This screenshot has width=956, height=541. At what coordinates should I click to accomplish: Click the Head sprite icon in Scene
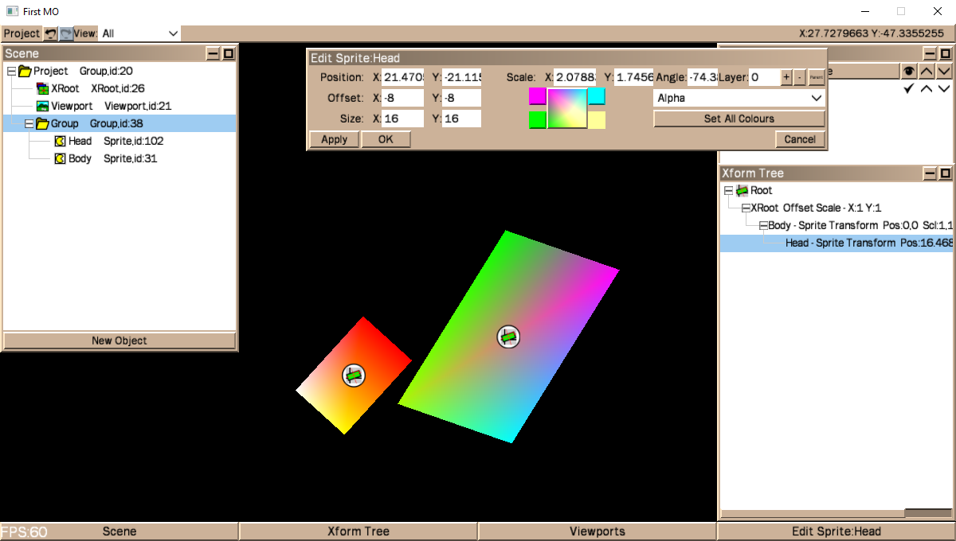click(60, 141)
